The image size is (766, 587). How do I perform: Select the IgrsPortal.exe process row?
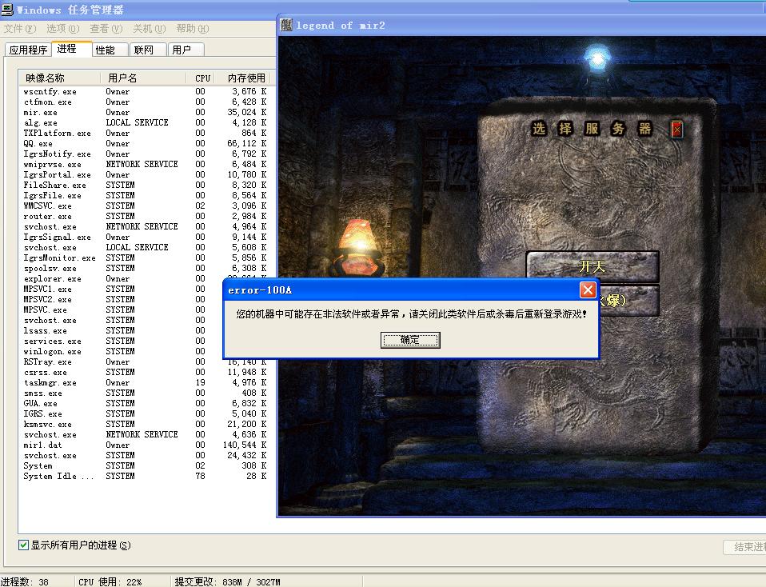tap(145, 174)
